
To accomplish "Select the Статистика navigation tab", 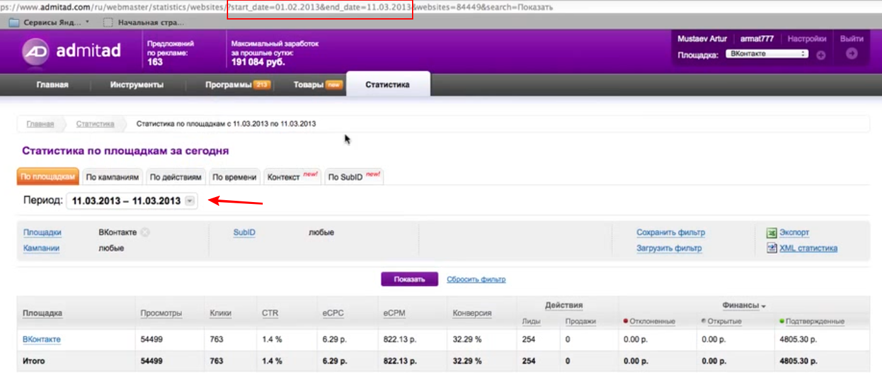I will [387, 84].
